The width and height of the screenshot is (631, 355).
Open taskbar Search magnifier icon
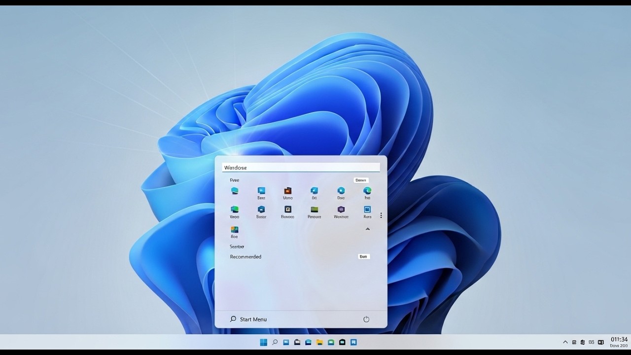coord(275,342)
